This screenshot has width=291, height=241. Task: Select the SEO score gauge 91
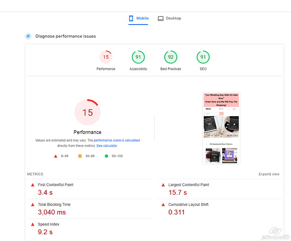(203, 57)
